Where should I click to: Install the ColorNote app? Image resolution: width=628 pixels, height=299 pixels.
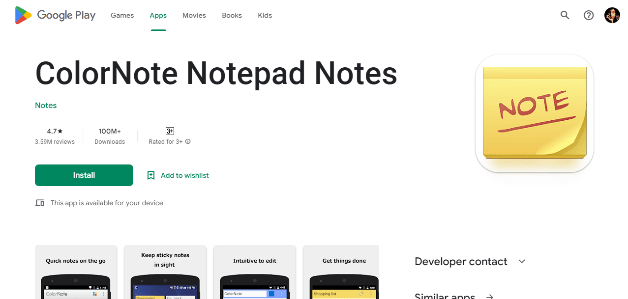click(84, 175)
